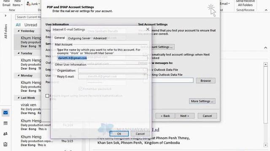Open Khum Heng message under Monday
The height and width of the screenshot is (151, 270).
point(28,86)
